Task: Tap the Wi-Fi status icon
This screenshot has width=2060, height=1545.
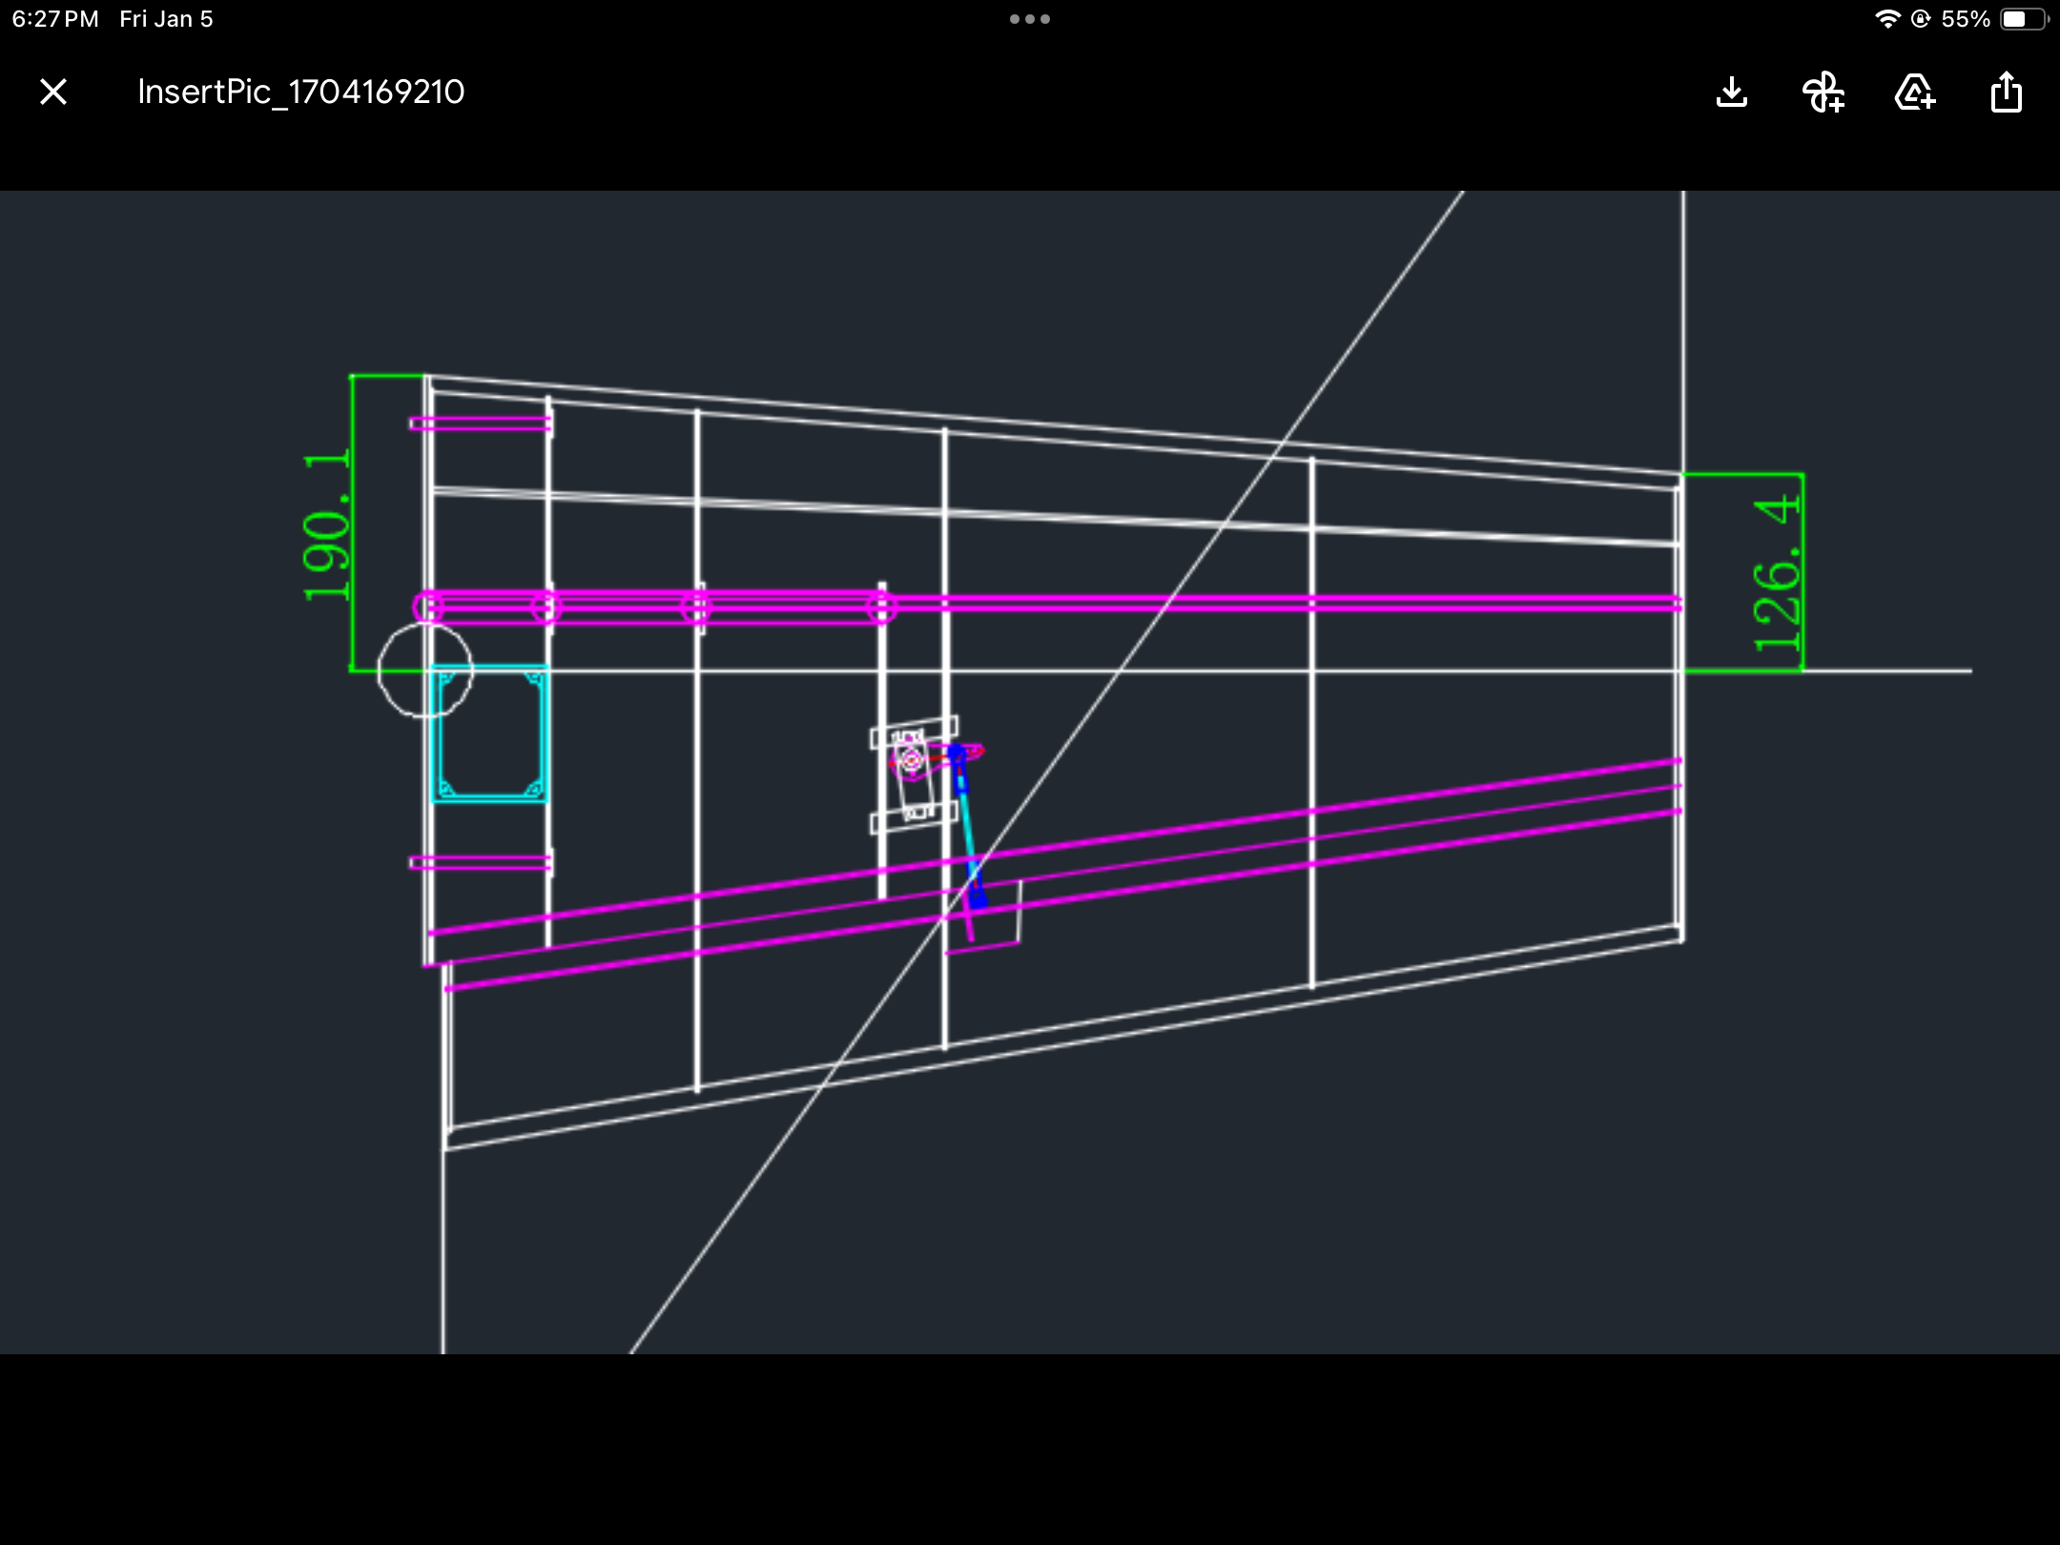Action: 1886,19
